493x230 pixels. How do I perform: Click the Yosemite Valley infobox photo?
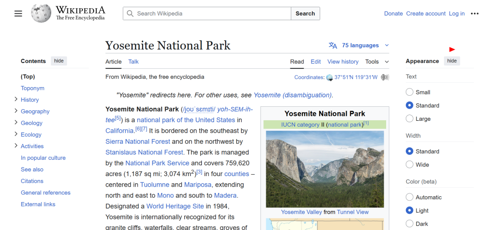tap(324, 169)
